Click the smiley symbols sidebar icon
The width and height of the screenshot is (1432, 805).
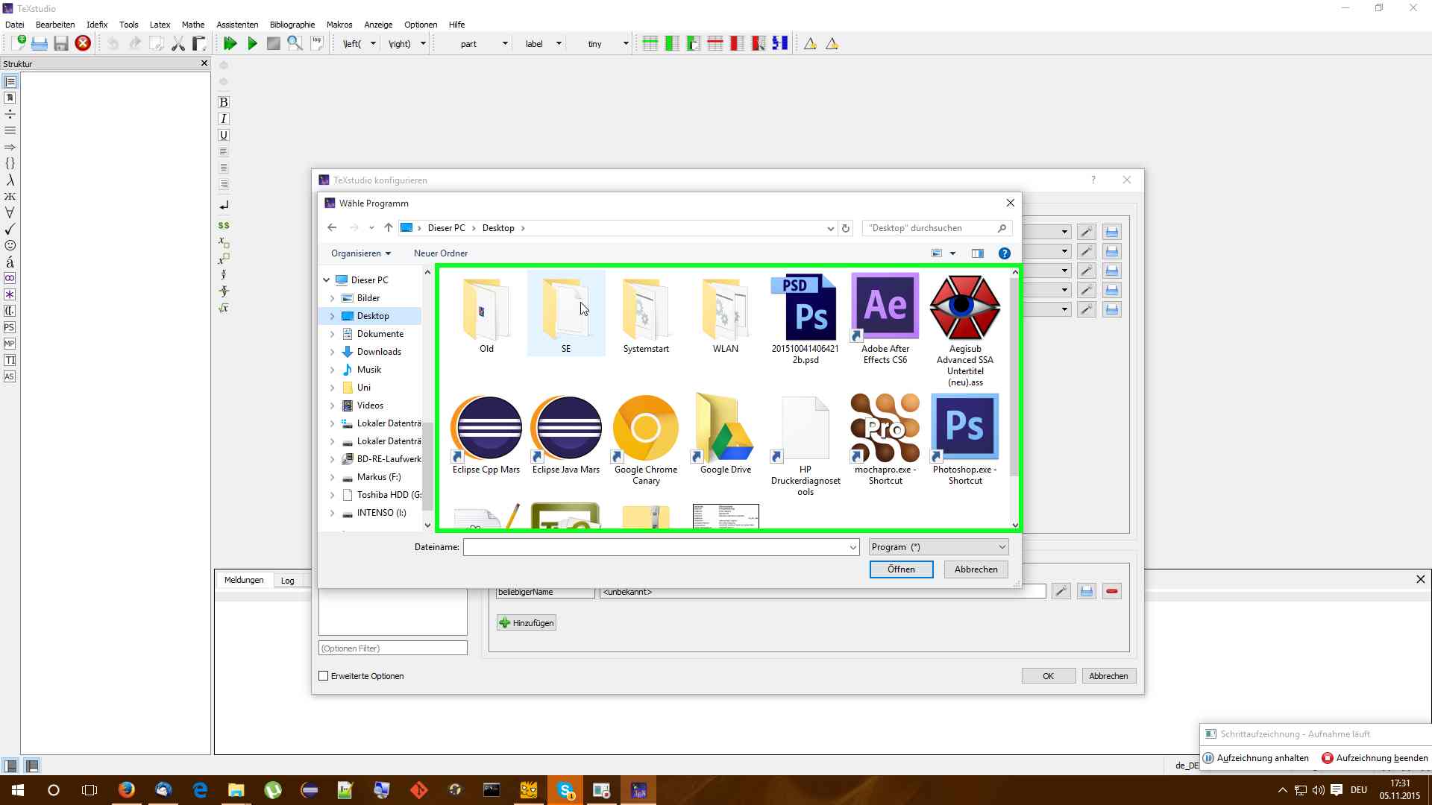pos(10,245)
